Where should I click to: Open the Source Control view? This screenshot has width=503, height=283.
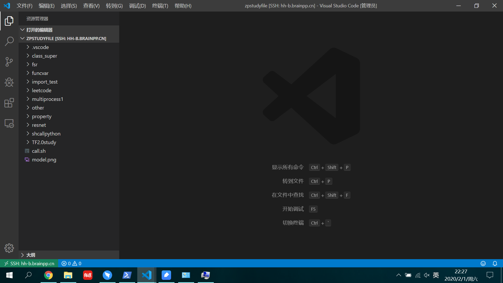[x=9, y=62]
